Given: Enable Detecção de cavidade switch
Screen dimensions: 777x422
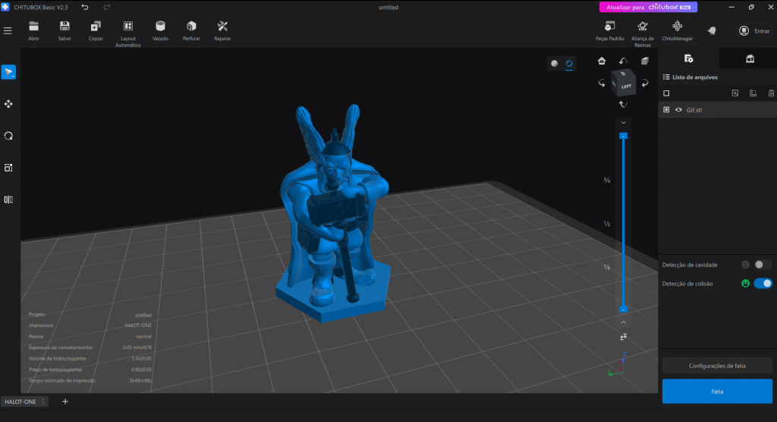Looking at the screenshot, I should (763, 265).
